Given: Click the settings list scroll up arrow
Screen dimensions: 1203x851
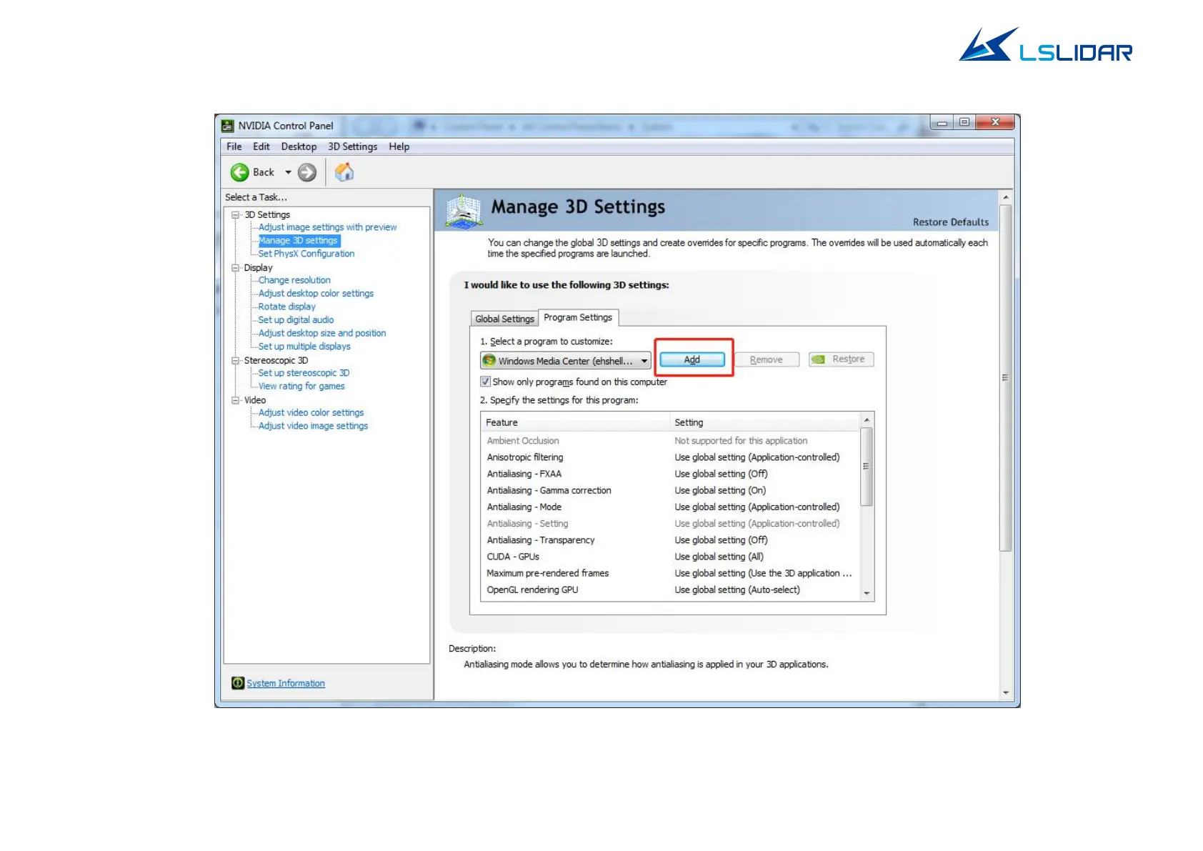Looking at the screenshot, I should click(867, 420).
